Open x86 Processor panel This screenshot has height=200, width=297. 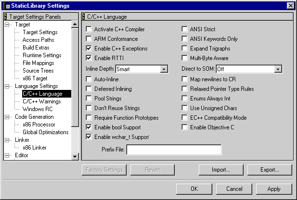click(39, 125)
